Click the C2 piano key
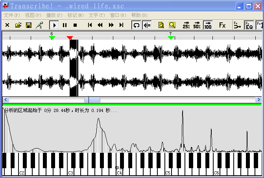The width and height of the screenshot is (264, 178). (x=22, y=171)
